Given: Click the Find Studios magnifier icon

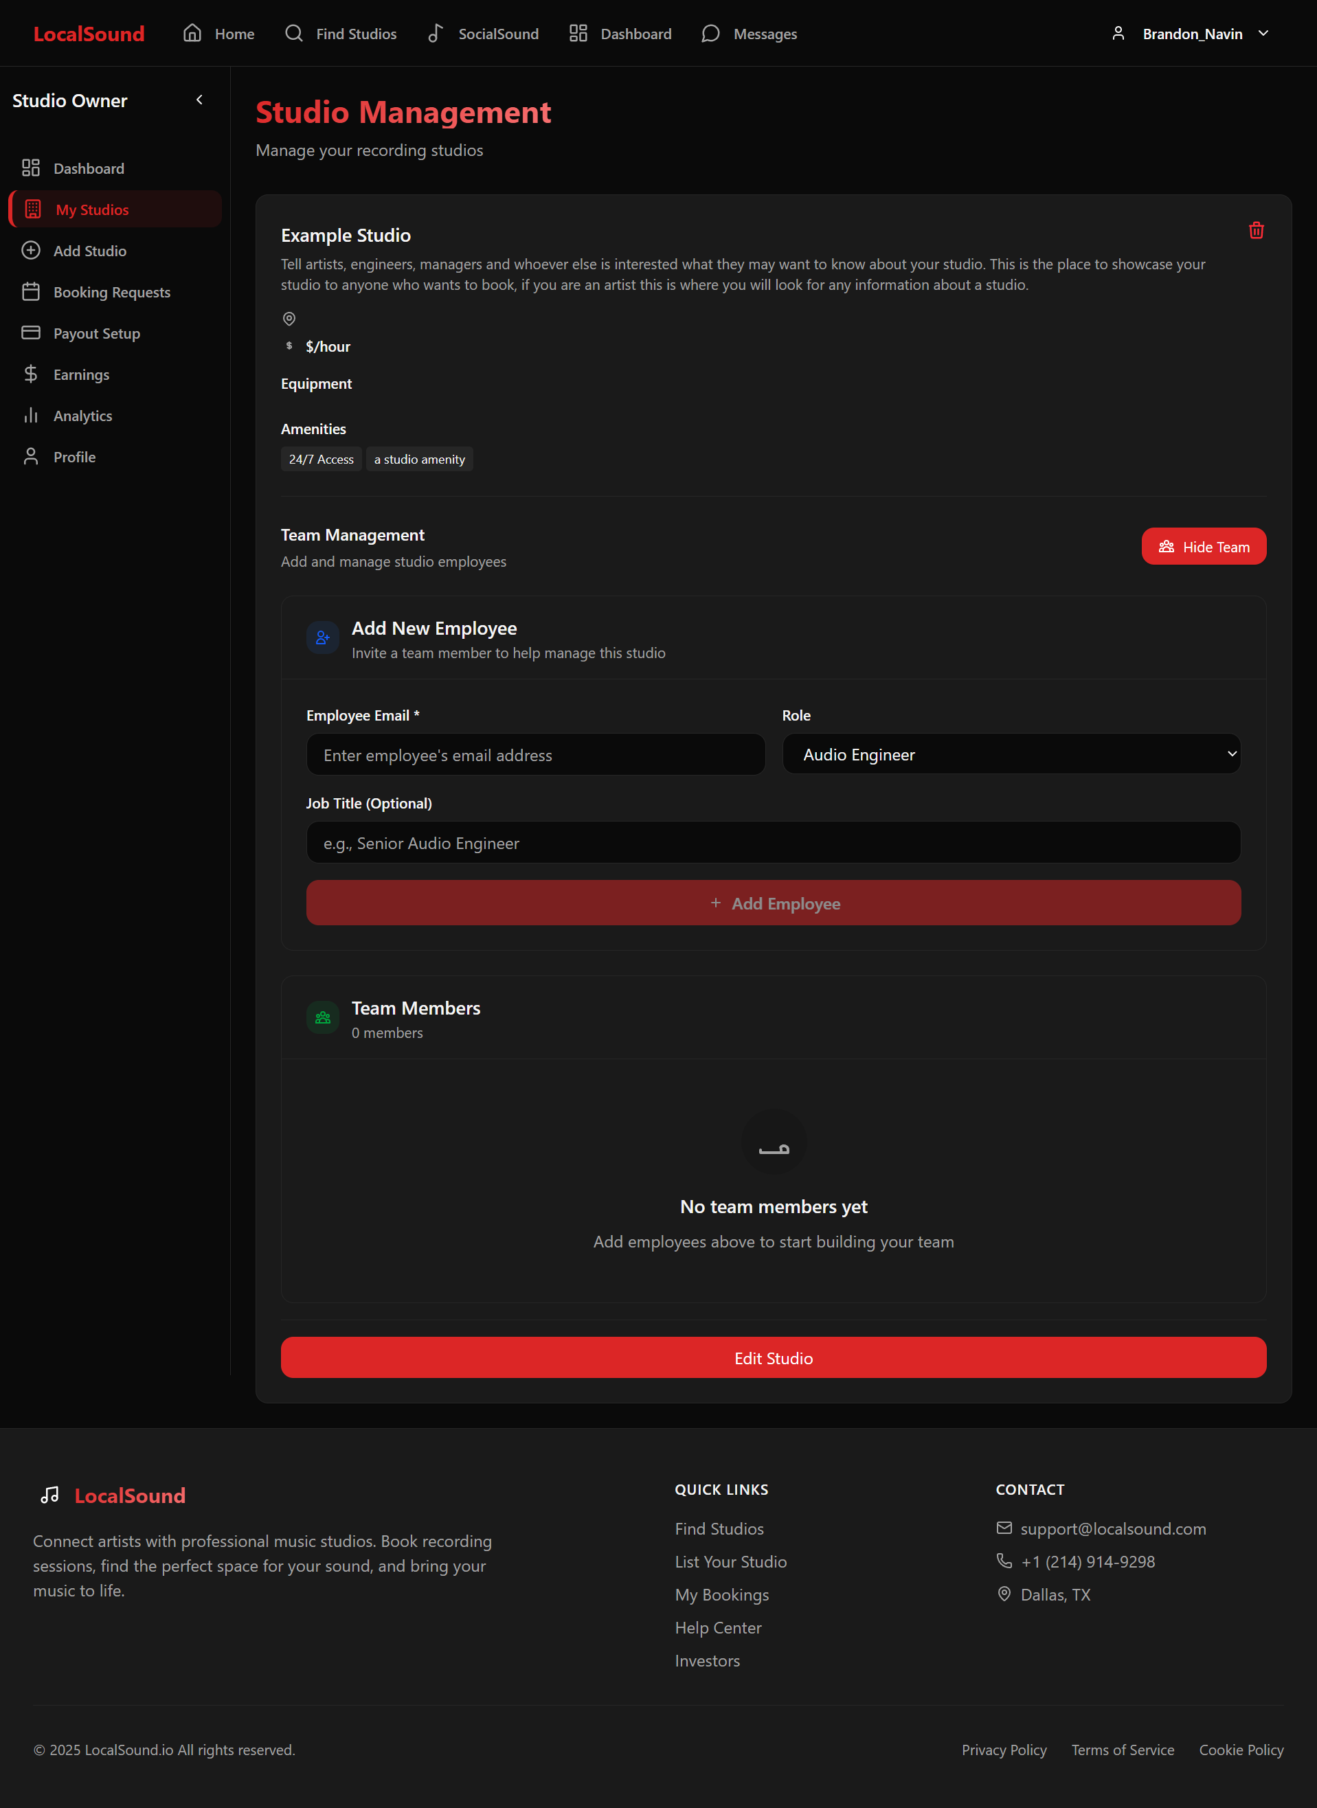Looking at the screenshot, I should click(x=294, y=33).
